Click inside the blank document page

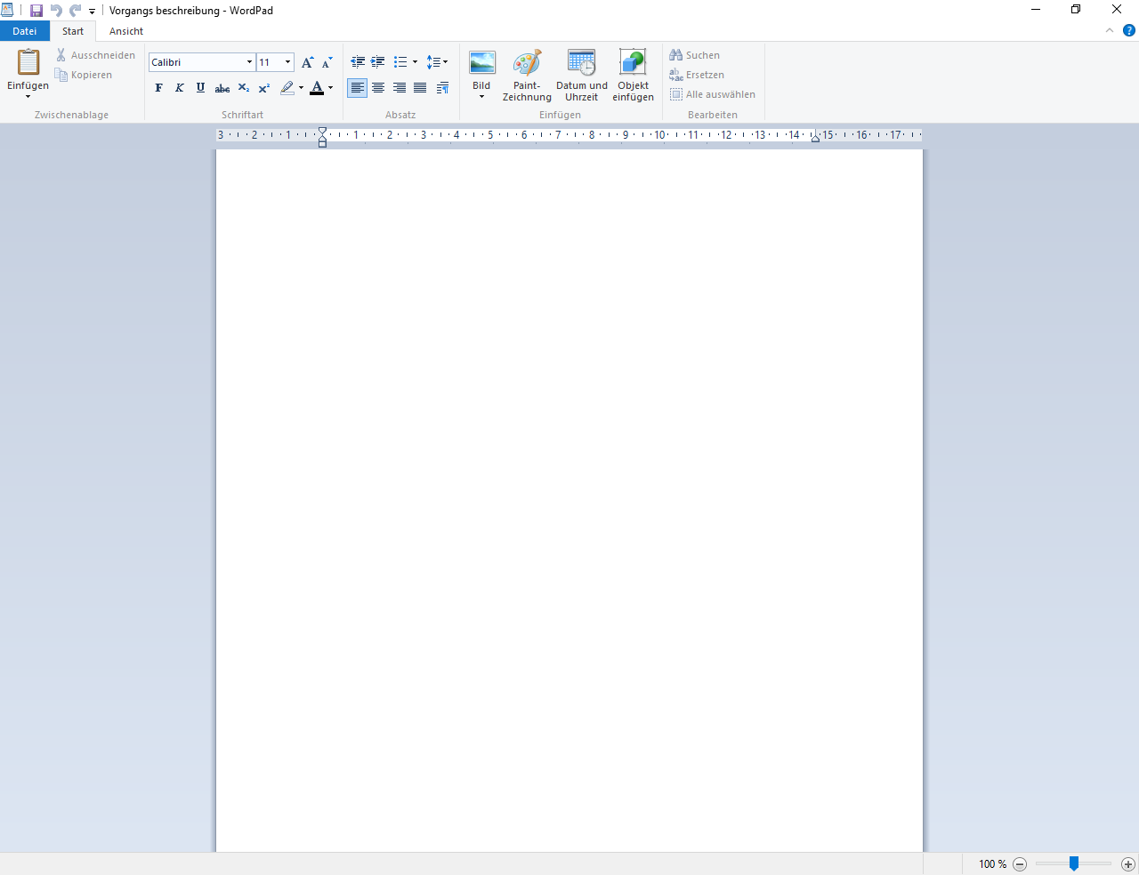[x=569, y=501]
